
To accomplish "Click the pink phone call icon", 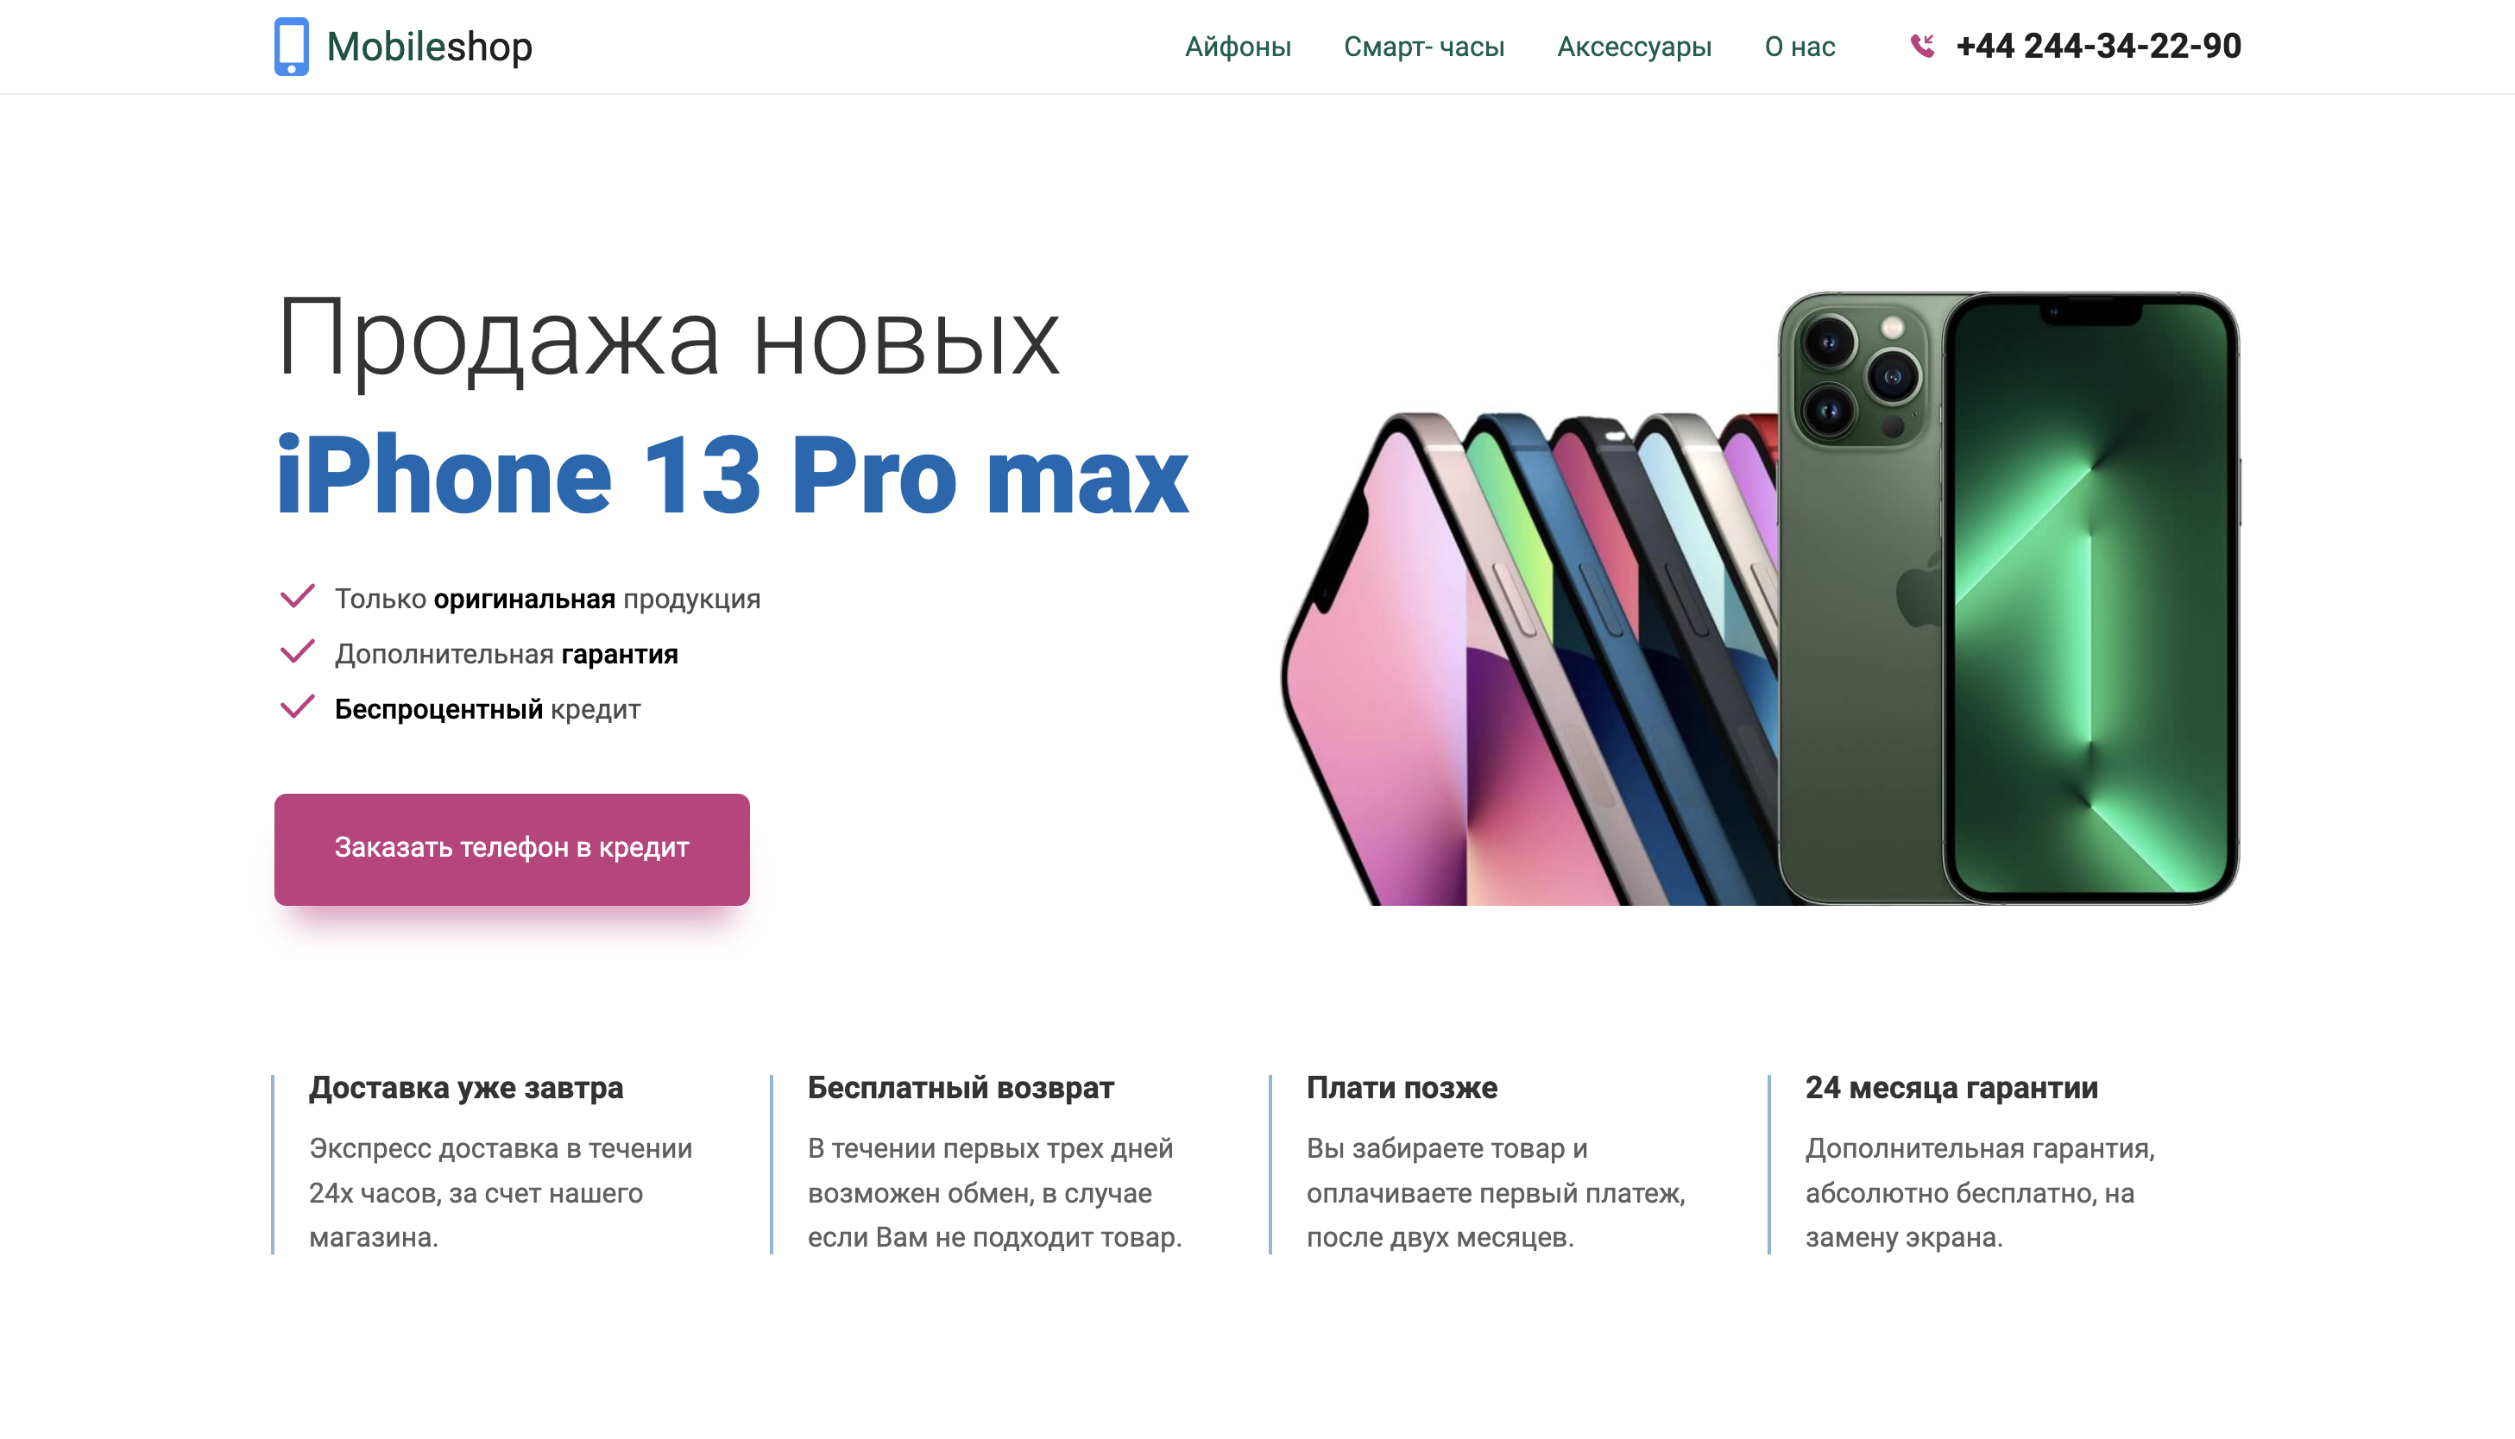I will click(1922, 46).
